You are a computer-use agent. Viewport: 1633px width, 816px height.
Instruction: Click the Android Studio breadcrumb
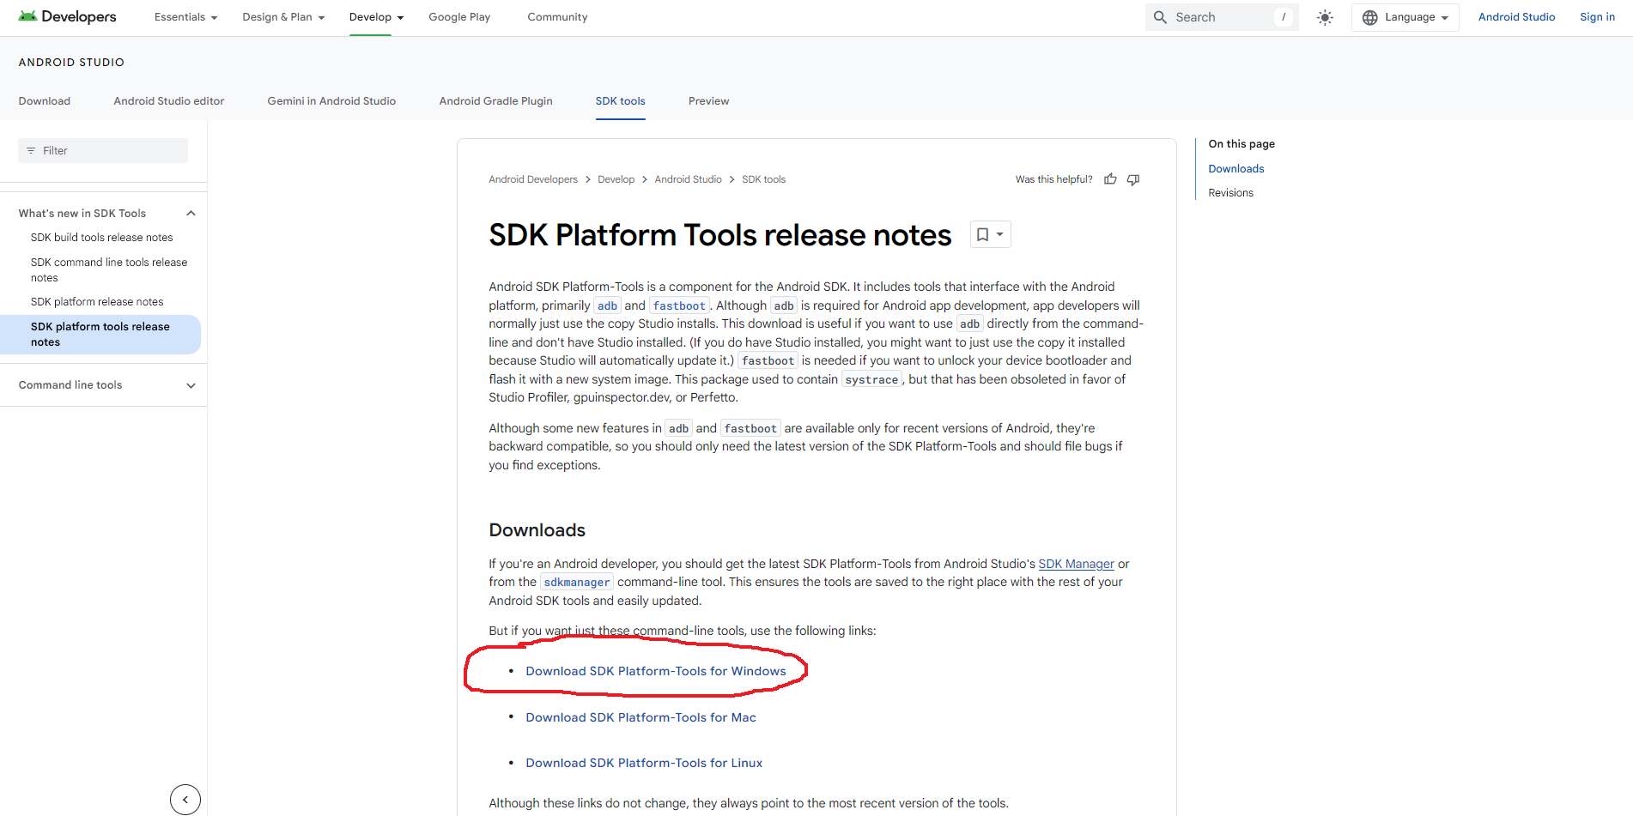tap(688, 179)
